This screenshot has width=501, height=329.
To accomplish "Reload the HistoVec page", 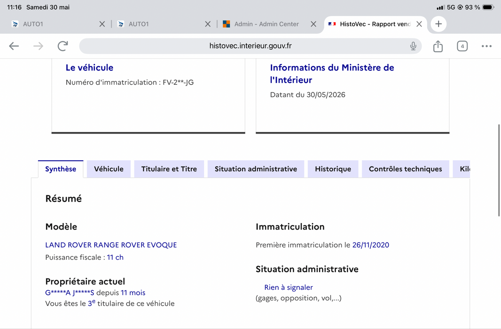I will (x=63, y=46).
